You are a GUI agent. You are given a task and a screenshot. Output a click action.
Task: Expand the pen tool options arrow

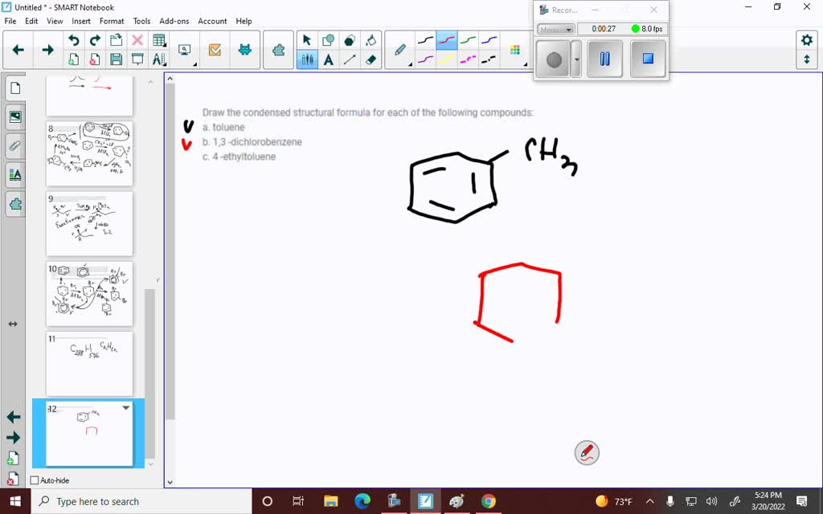410,64
